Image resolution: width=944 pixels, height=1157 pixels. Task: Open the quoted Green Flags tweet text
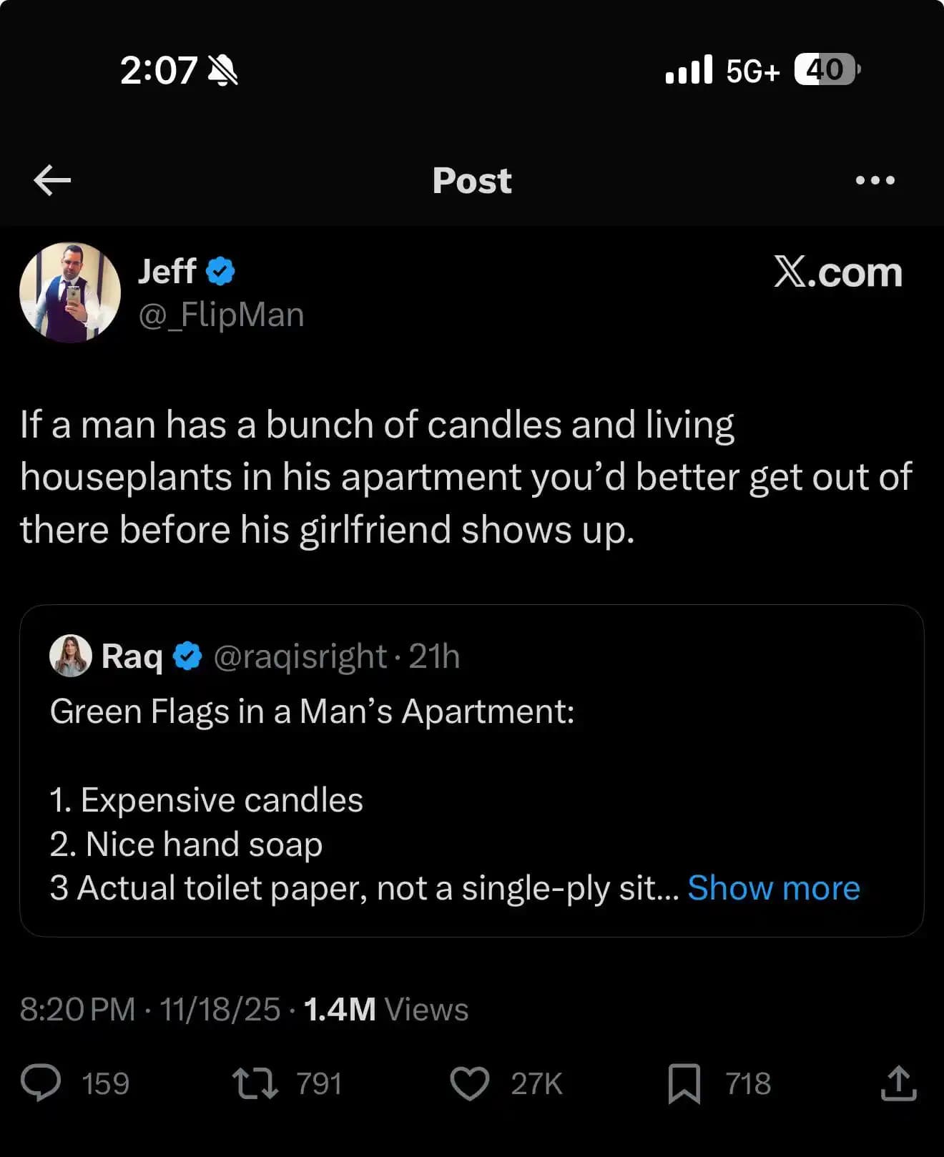point(312,712)
